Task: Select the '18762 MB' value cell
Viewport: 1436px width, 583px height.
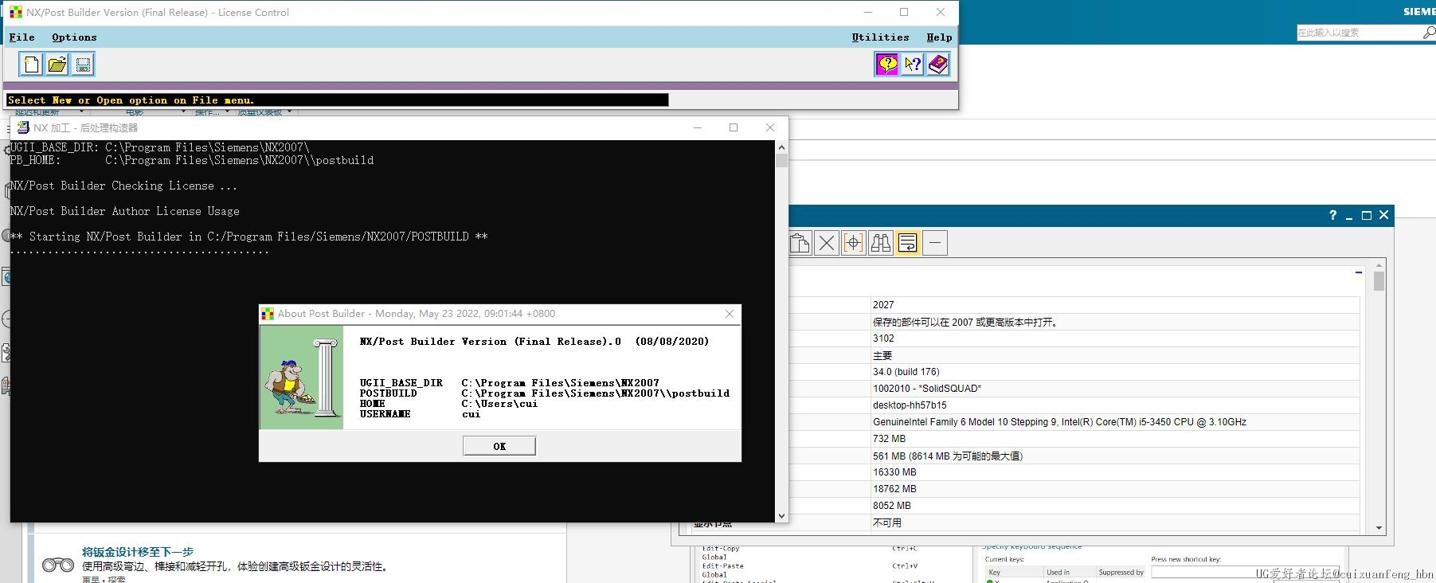Action: click(x=1115, y=489)
